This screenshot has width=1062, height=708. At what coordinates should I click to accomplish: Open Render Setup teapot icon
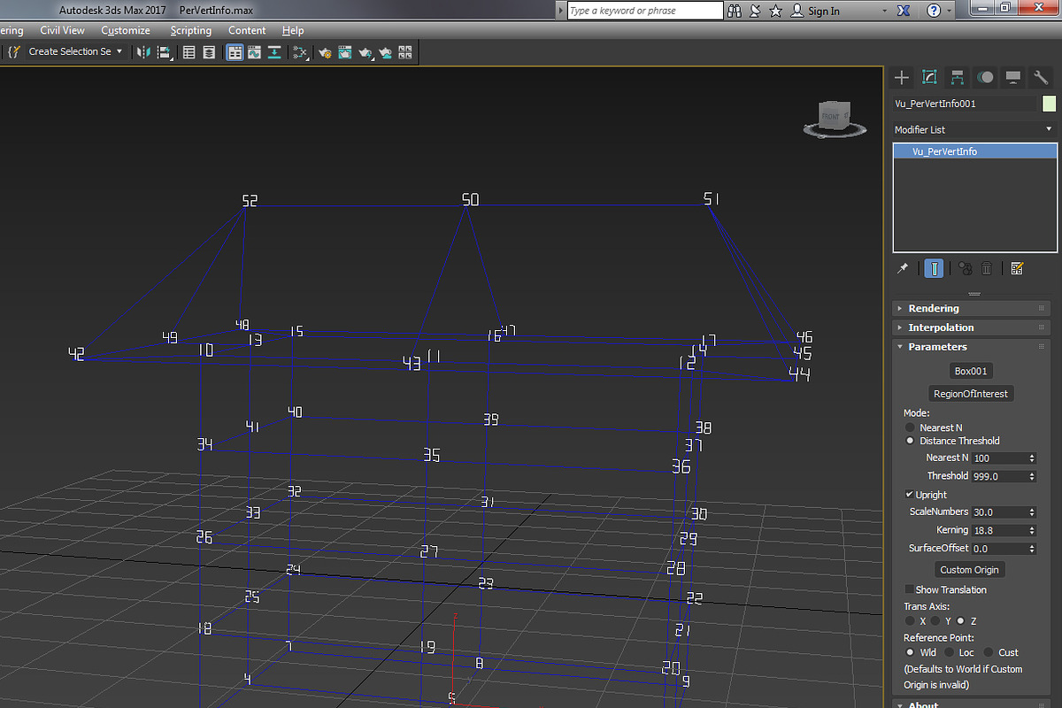(324, 52)
